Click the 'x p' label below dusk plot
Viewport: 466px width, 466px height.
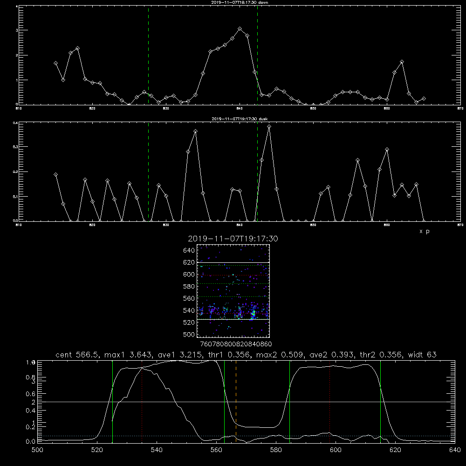pos(425,231)
